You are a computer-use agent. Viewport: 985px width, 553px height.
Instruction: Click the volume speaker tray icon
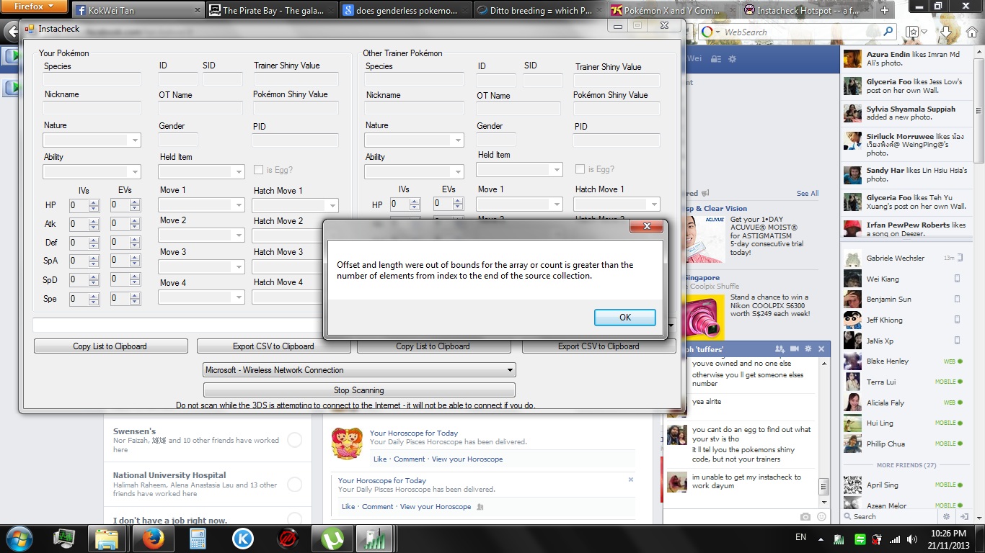point(912,539)
